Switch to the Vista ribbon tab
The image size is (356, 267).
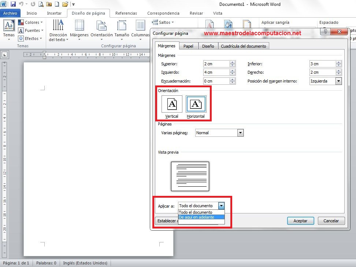pos(218,13)
